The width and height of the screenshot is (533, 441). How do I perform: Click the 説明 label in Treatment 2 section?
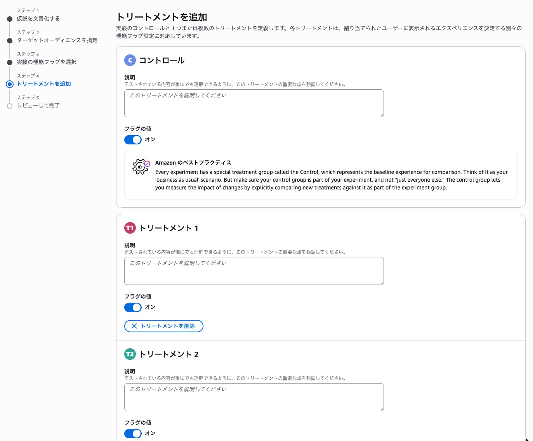130,372
